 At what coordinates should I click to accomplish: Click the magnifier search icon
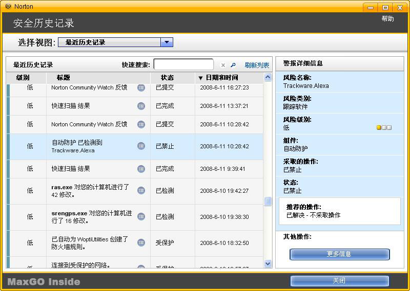(233, 65)
